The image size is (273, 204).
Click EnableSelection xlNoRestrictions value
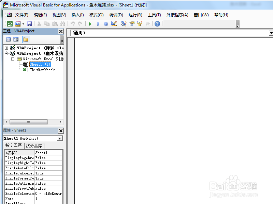point(48,193)
